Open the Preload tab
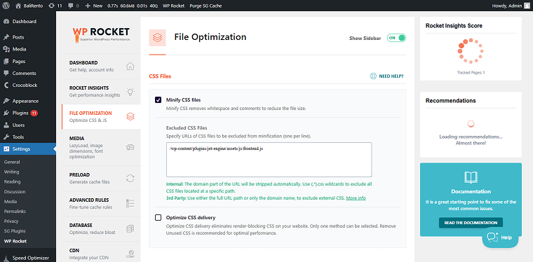Screen dimensions: 533x262 click(101, 178)
